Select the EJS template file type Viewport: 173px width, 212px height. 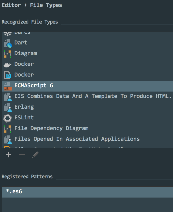[93, 96]
